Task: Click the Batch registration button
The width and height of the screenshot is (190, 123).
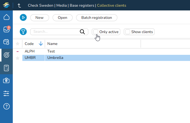Action: tap(96, 18)
